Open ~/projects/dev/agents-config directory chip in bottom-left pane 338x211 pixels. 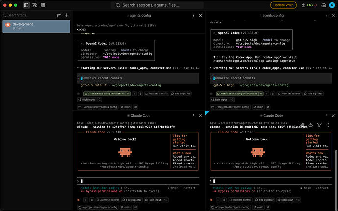[x=97, y=207]
